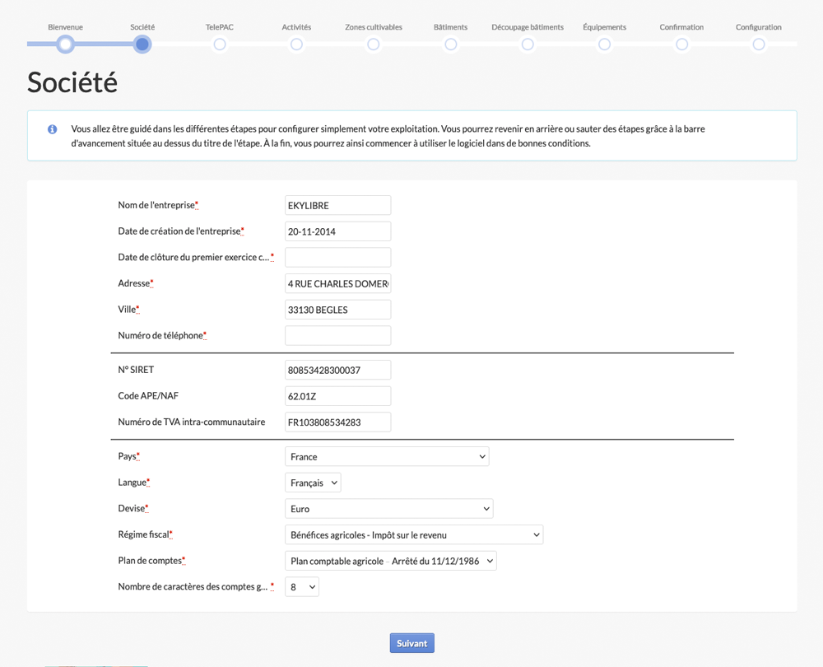Expand the Plan de comptes dropdown
823x667 pixels.
click(x=390, y=561)
